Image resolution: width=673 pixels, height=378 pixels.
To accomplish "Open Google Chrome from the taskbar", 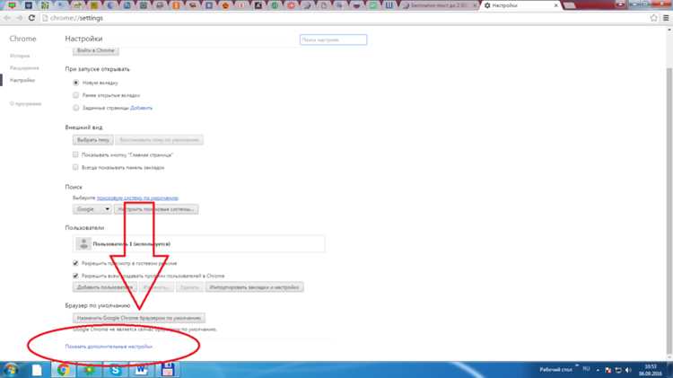I will [x=63, y=370].
